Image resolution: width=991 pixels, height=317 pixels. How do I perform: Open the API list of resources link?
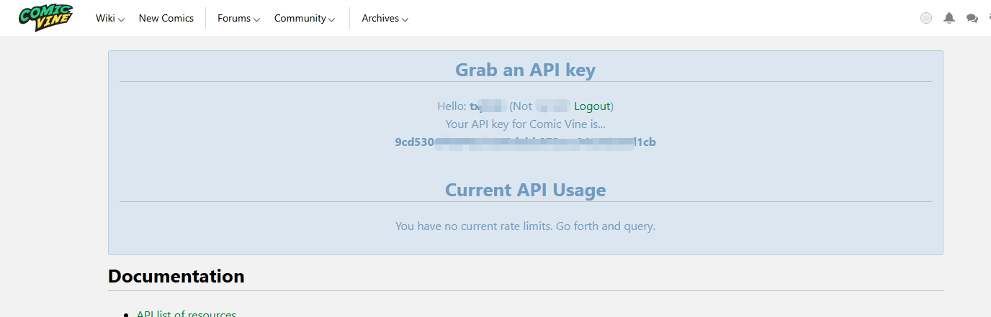coord(187,314)
